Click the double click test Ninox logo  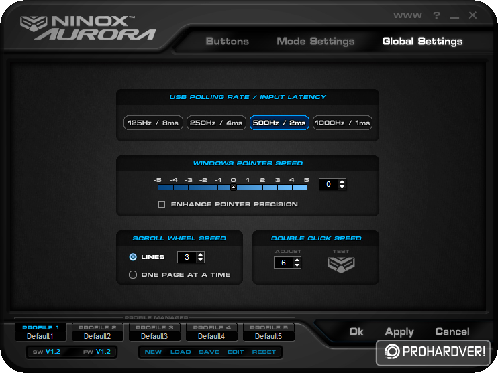tap(341, 265)
